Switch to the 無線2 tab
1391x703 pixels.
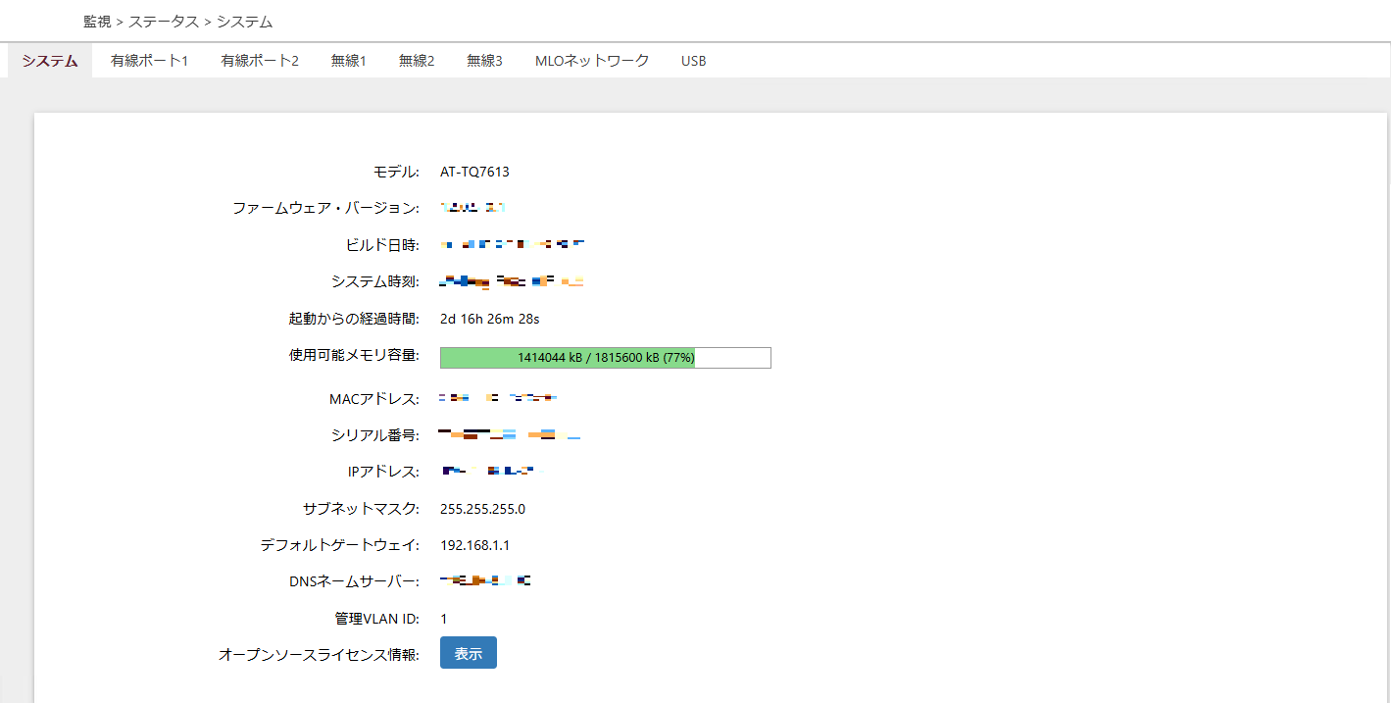(417, 61)
